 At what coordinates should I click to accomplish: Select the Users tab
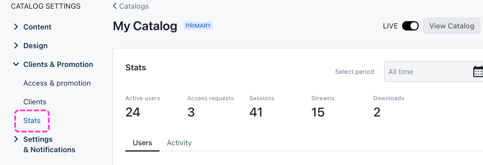pyautogui.click(x=142, y=143)
